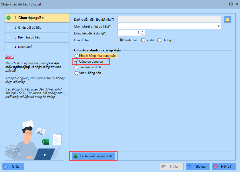Go to step 4. Nhập khẩu
This screenshot has width=240, height=172.
pos(37,47)
